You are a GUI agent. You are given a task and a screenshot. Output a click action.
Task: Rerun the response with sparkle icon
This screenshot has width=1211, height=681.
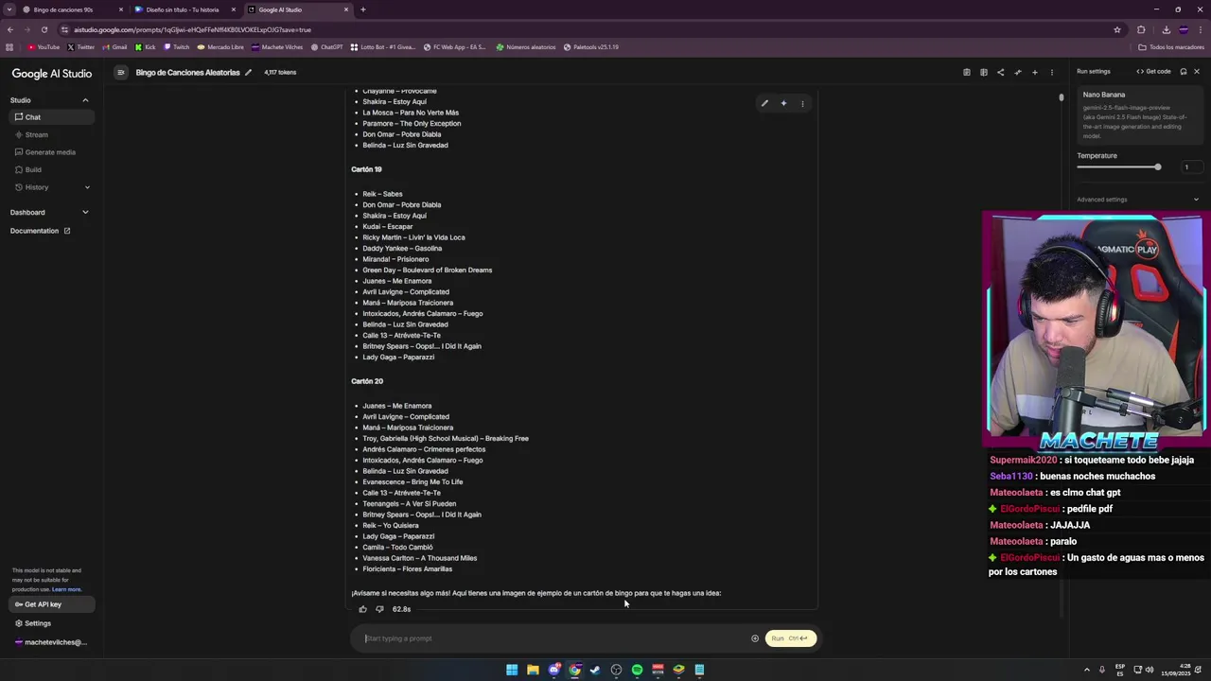[783, 103]
